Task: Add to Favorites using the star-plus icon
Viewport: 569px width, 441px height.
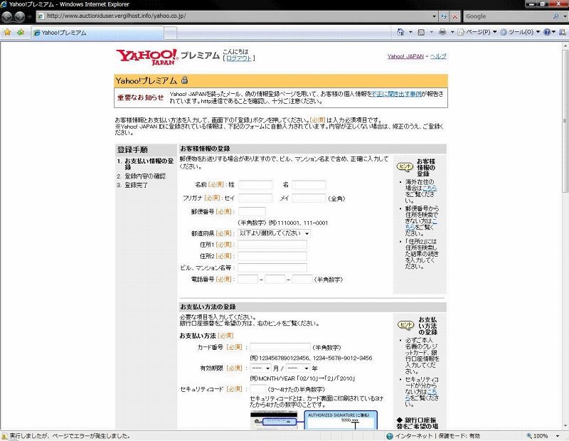Action: click(x=21, y=32)
